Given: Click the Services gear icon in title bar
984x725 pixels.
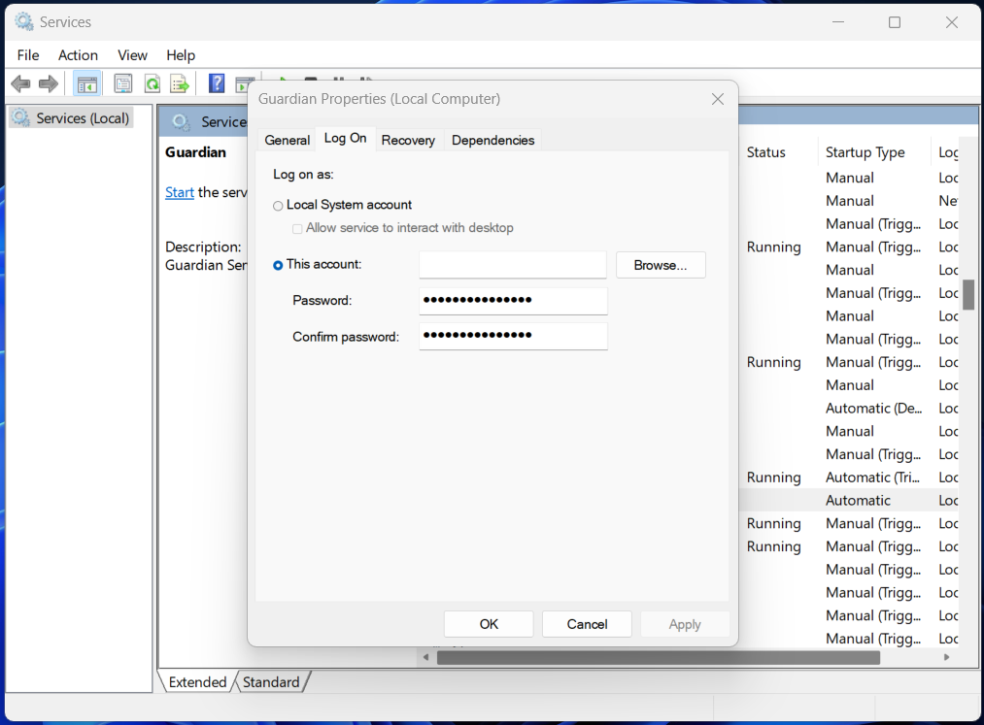Looking at the screenshot, I should 24,22.
